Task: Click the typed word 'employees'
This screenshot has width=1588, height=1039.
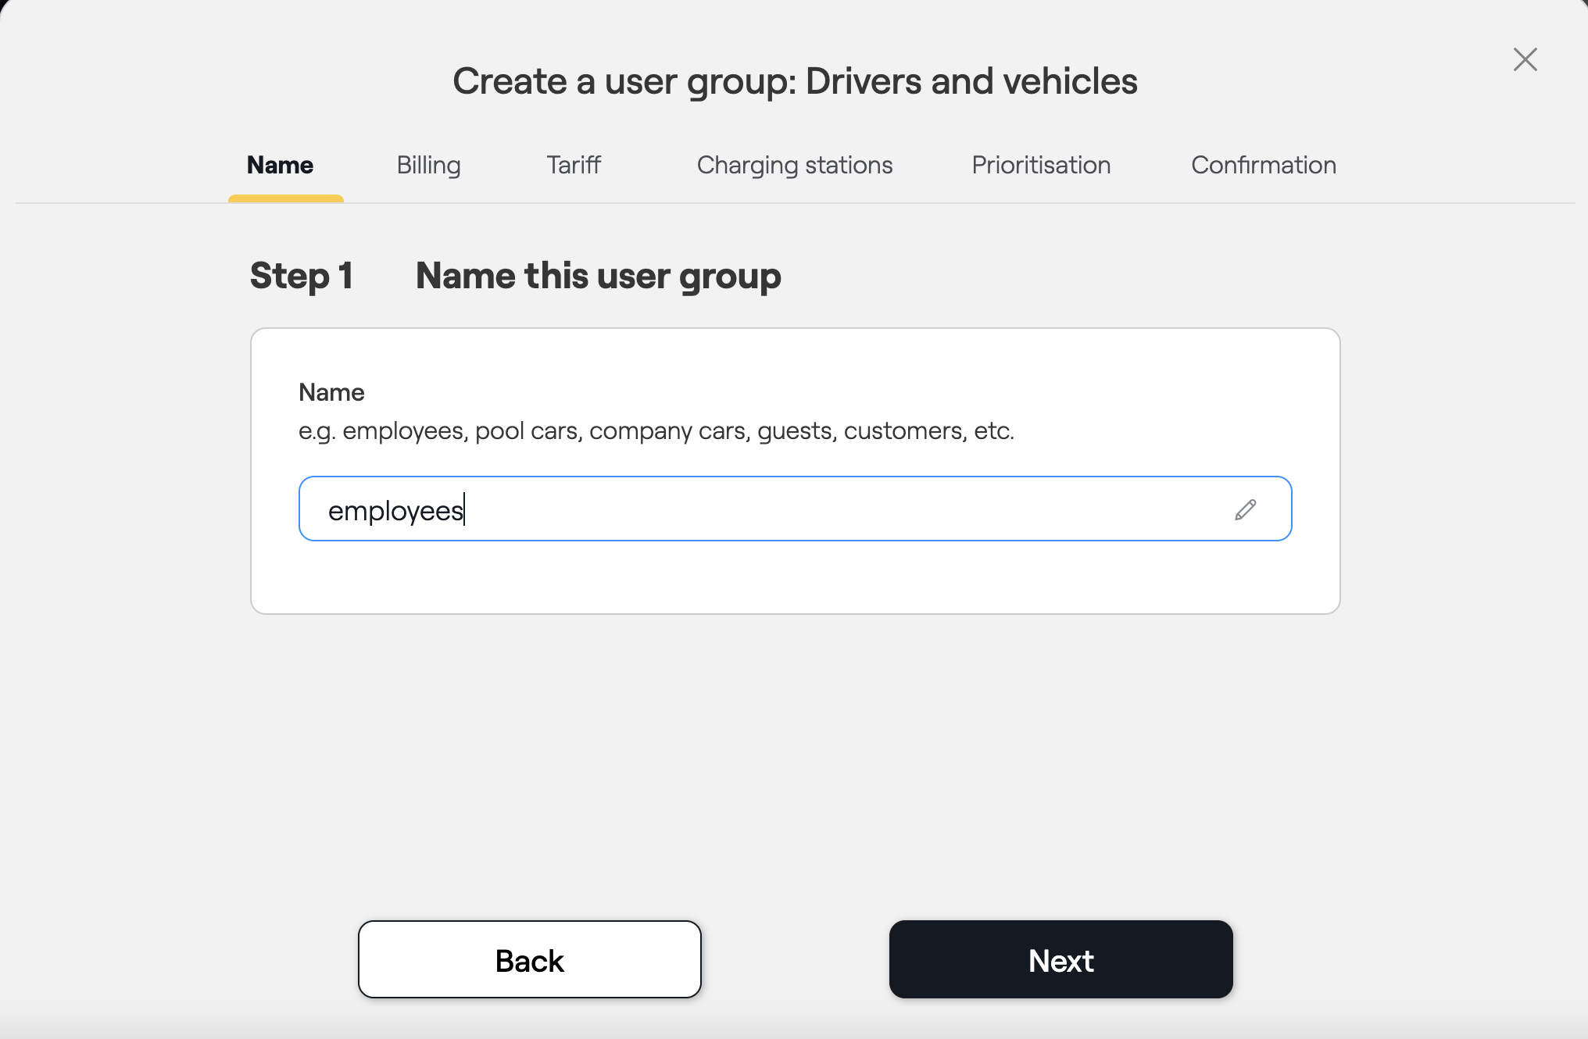Action: point(395,510)
